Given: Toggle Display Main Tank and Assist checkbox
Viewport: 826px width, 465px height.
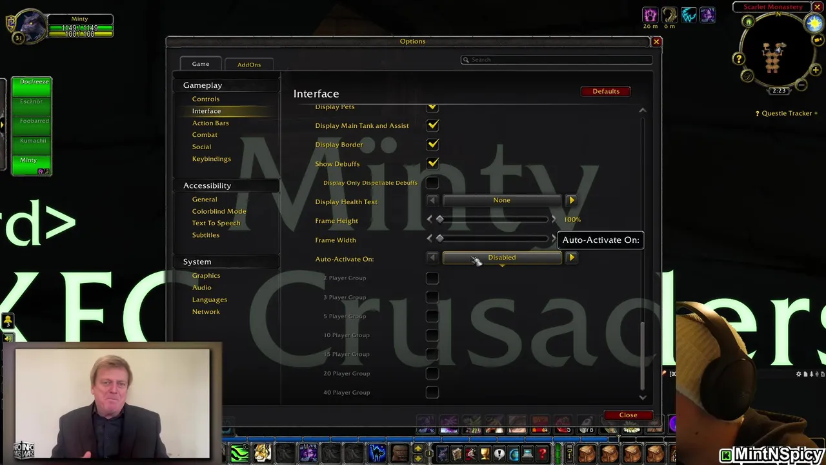Looking at the screenshot, I should point(432,125).
